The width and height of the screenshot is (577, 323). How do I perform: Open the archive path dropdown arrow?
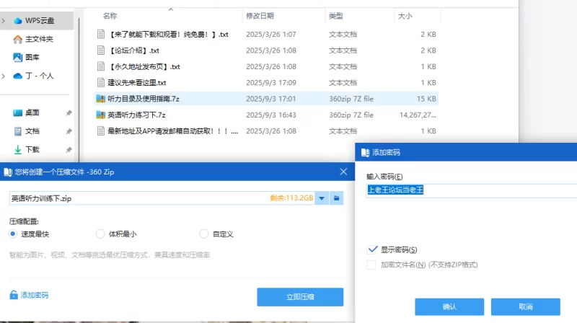[x=322, y=198]
